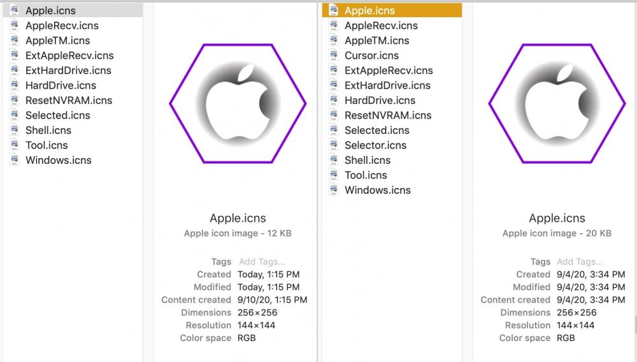Select AppleRecv.icns name in right list
The width and height of the screenshot is (637, 362).
[381, 25]
